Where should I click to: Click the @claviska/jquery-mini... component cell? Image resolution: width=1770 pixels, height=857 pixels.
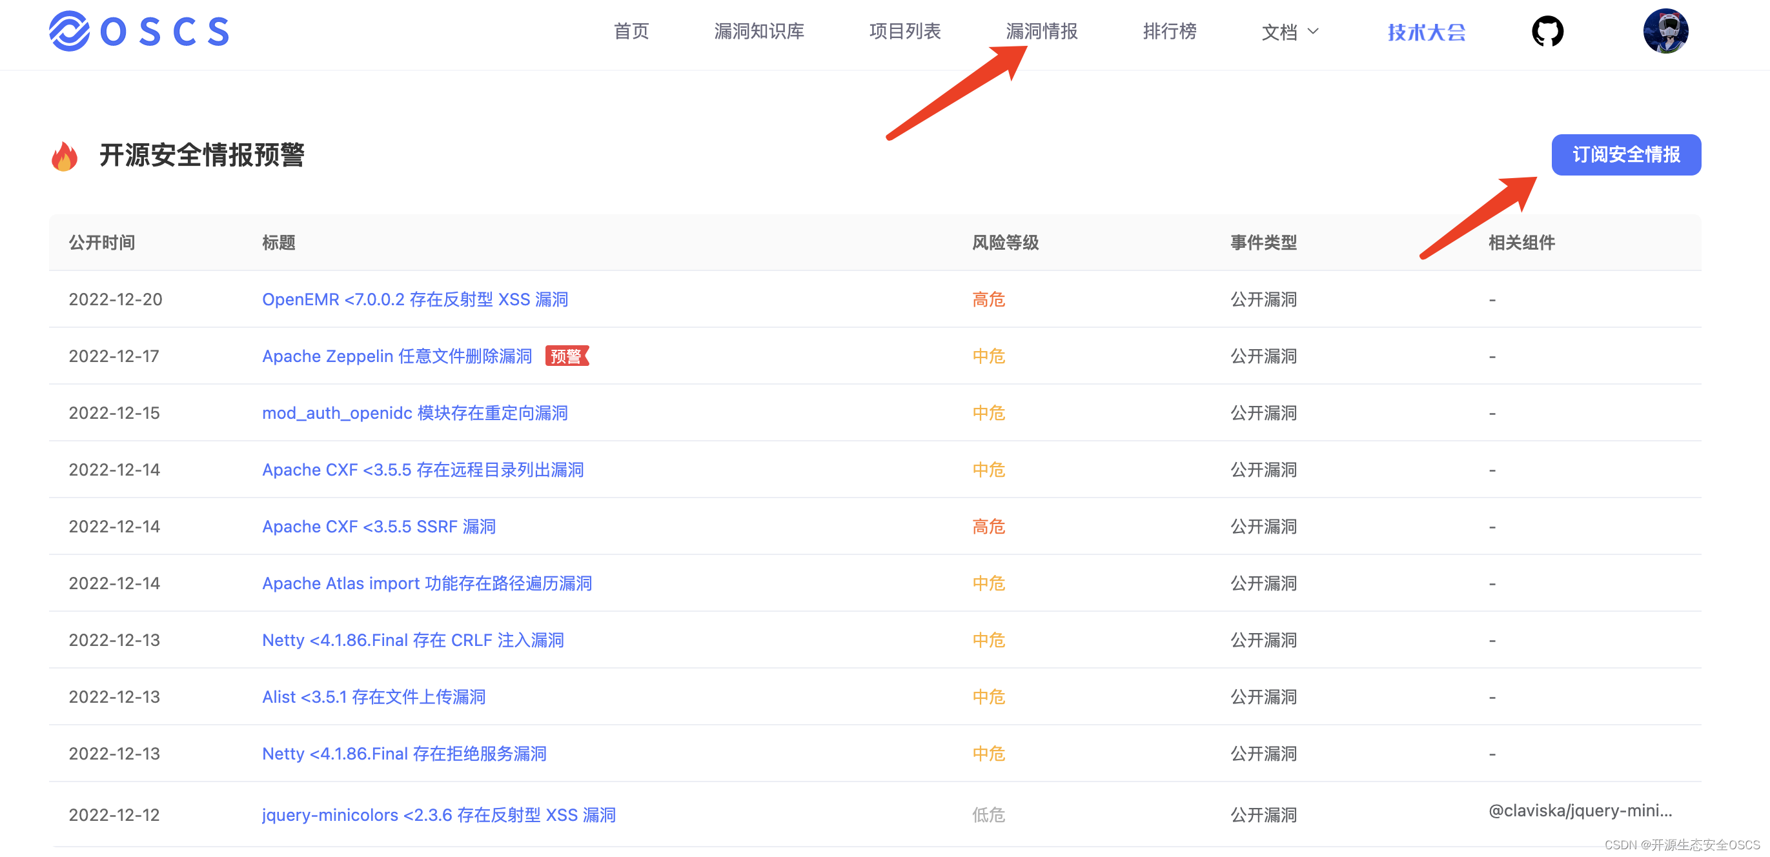[1580, 811]
